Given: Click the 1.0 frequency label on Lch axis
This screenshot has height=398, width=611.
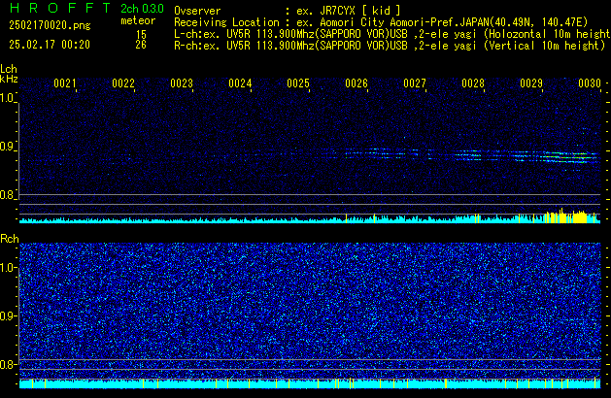Looking at the screenshot, I should 7,98.
